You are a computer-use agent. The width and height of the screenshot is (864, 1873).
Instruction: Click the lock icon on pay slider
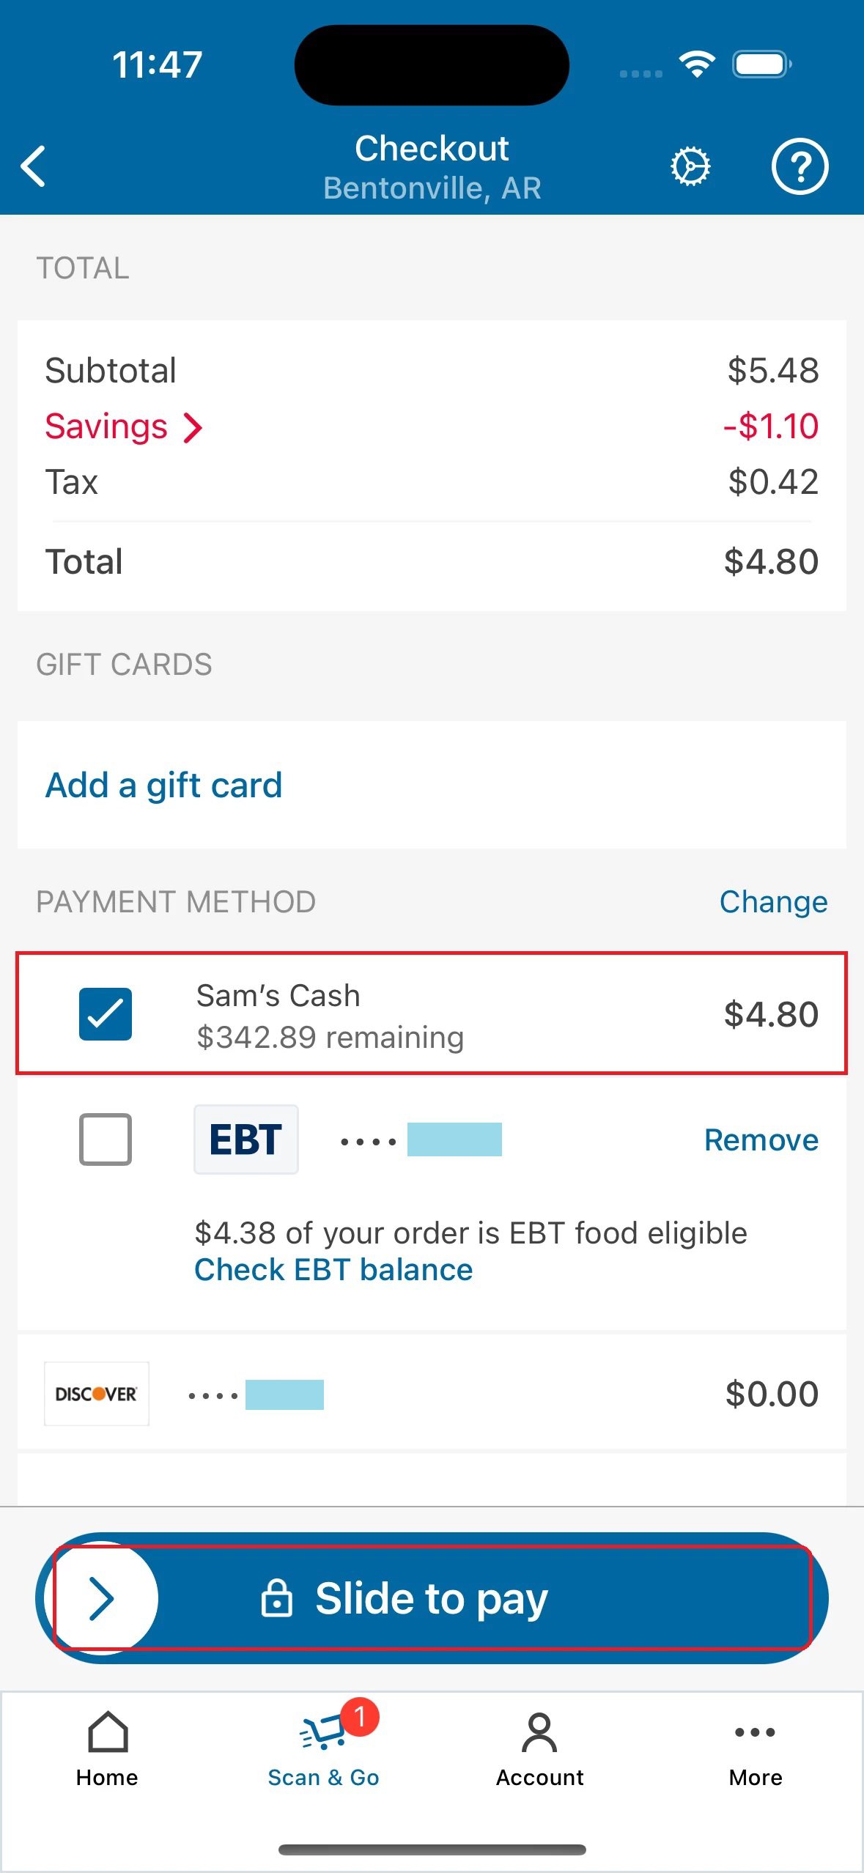point(277,1597)
